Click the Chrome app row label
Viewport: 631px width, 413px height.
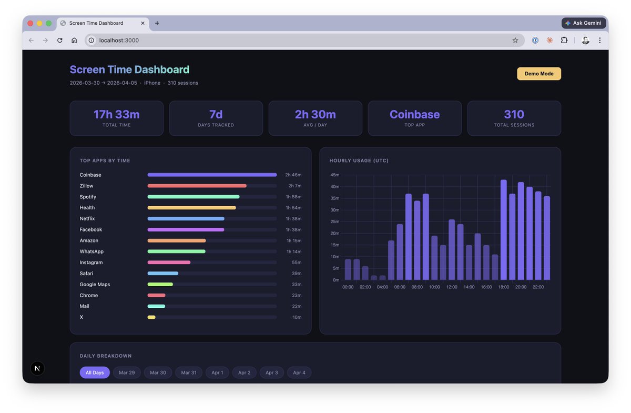click(x=89, y=295)
